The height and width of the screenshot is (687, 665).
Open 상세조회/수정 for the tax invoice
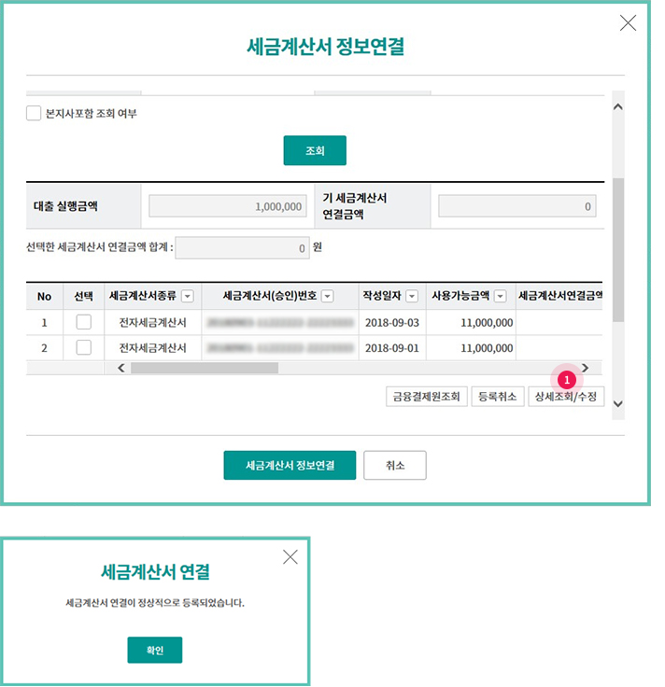pyautogui.click(x=566, y=397)
